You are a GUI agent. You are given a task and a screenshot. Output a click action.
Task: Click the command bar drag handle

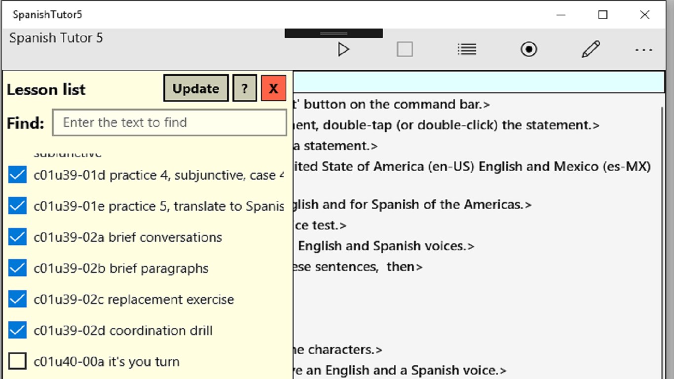tap(334, 34)
